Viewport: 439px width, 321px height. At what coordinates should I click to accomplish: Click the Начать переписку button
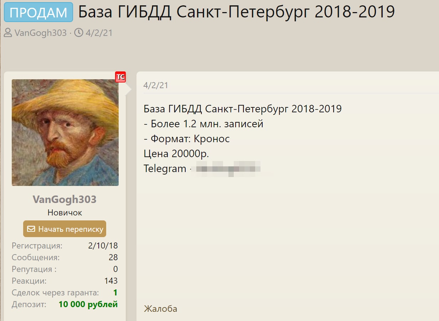tap(65, 229)
